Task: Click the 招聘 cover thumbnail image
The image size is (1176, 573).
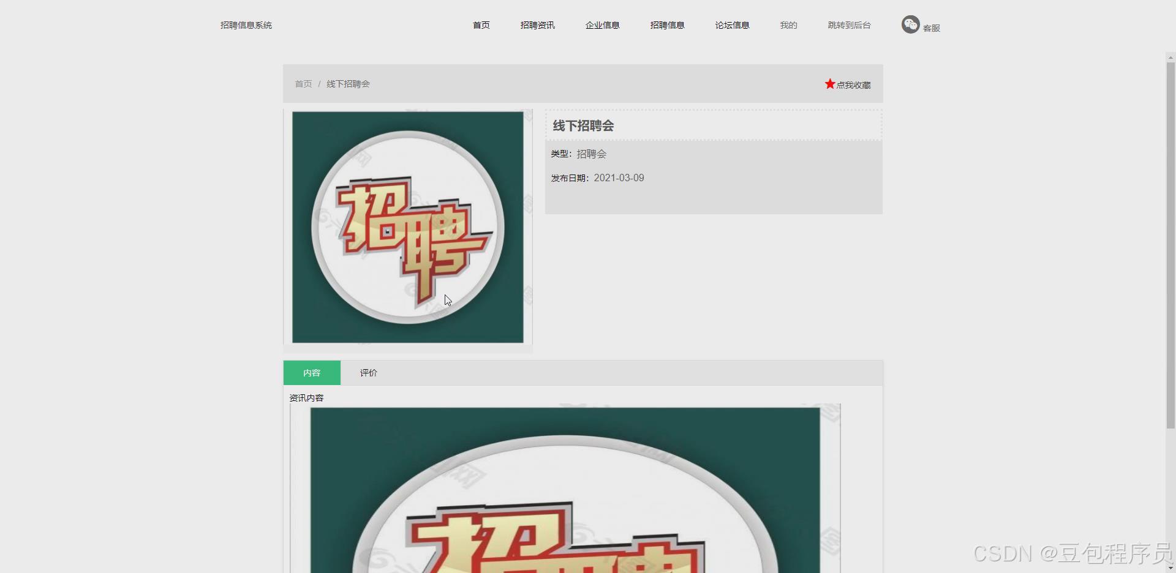Action: [x=408, y=227]
